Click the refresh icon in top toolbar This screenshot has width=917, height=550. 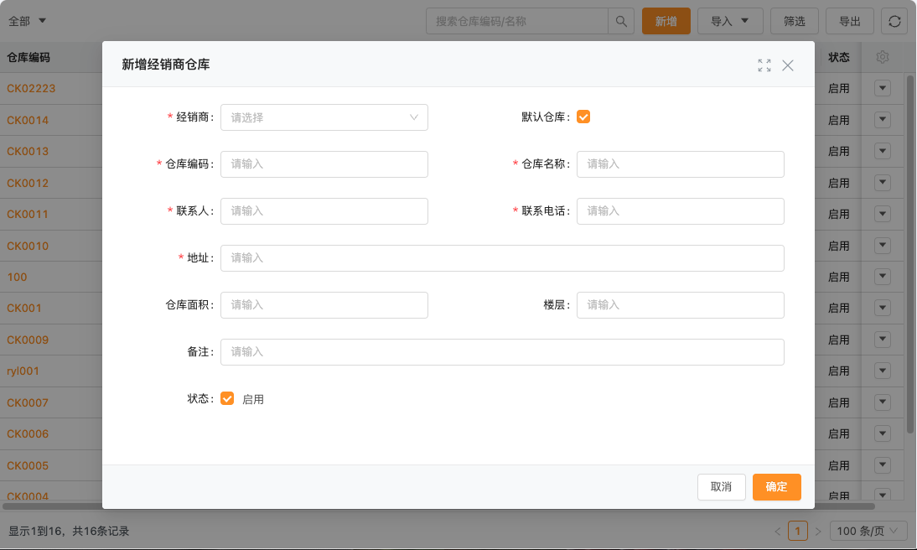(x=894, y=21)
